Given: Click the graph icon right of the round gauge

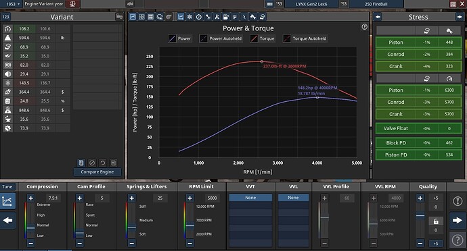Looking at the screenshot, I should 208,17.
